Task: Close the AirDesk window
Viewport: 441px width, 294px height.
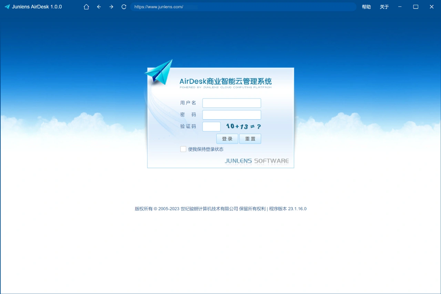Action: [432, 7]
